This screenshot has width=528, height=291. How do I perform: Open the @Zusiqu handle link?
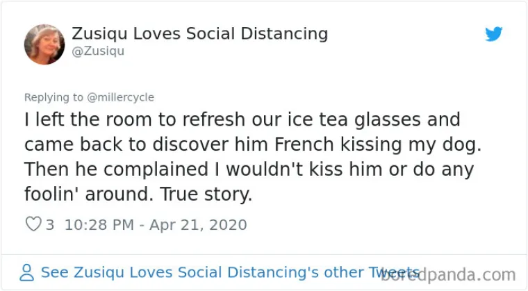tap(98, 51)
